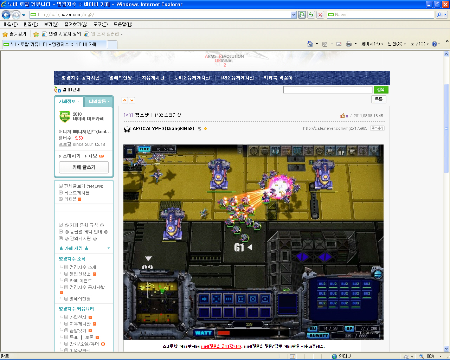
Task: Add page to favorites bar icon
Action: click(x=36, y=34)
